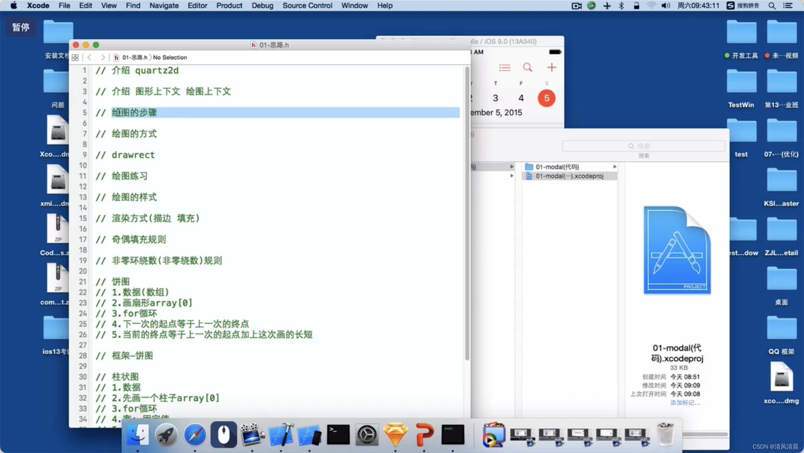Tap the search magnifier in simulator calendar

pos(528,67)
